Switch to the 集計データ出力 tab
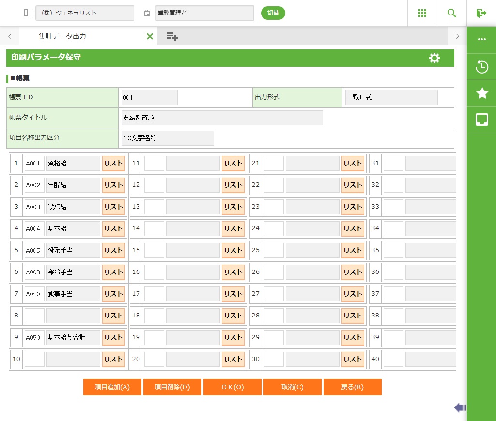 click(x=62, y=36)
